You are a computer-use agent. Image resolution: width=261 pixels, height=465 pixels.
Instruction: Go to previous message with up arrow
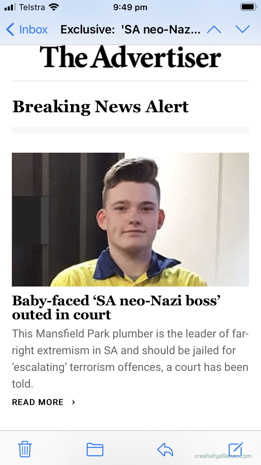click(214, 30)
